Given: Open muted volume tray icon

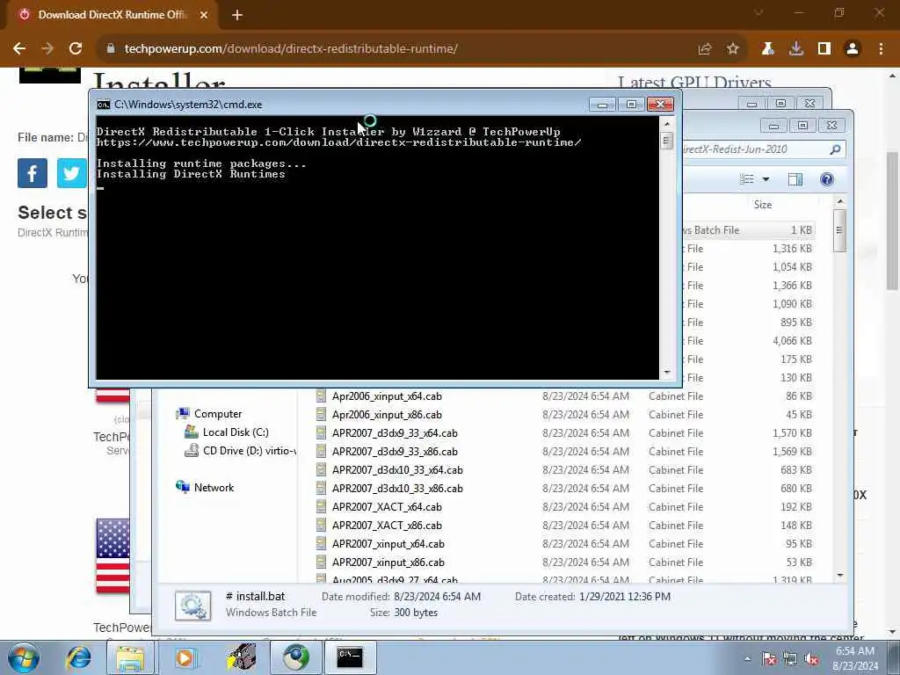Looking at the screenshot, I should click(811, 659).
